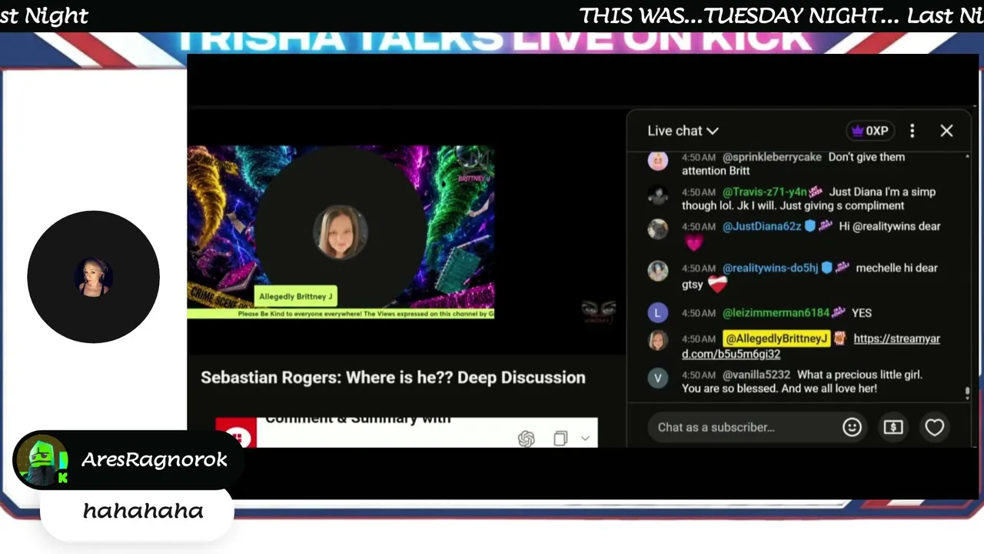Select the @vanilla5232 username

click(756, 375)
